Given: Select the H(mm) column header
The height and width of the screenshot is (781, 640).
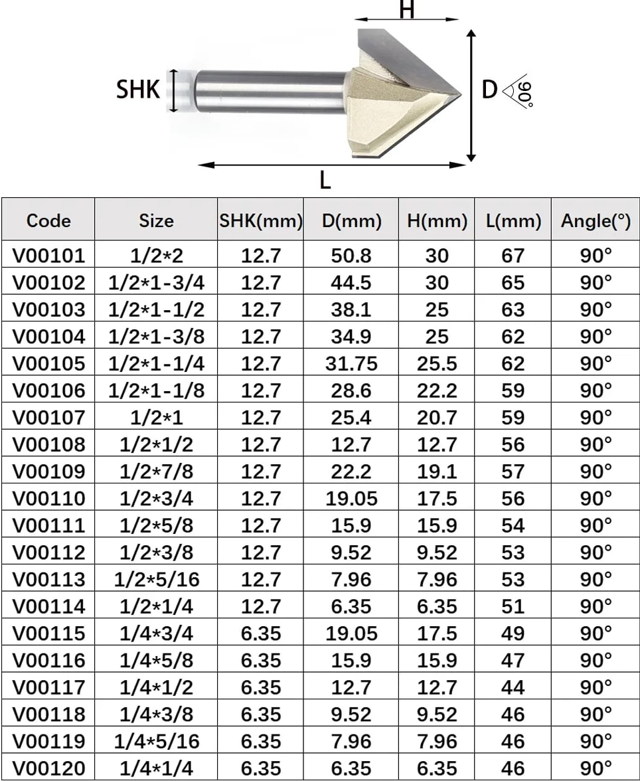Looking at the screenshot, I should tap(437, 220).
